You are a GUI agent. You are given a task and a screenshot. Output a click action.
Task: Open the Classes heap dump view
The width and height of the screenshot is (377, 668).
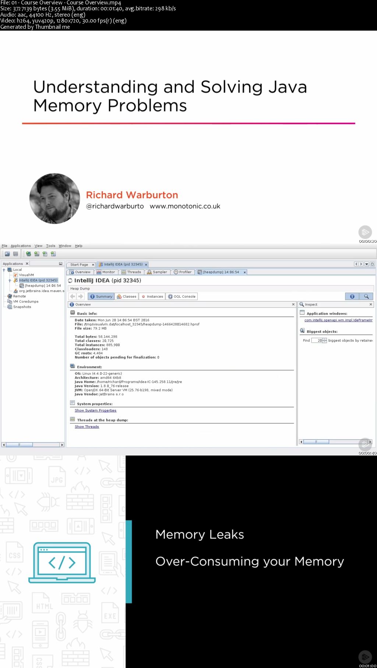point(127,297)
